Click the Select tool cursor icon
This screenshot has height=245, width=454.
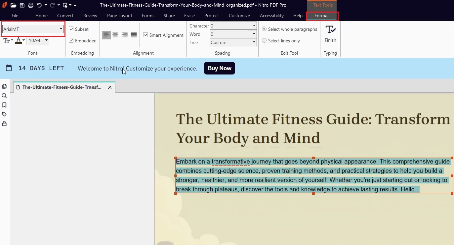click(x=65, y=5)
